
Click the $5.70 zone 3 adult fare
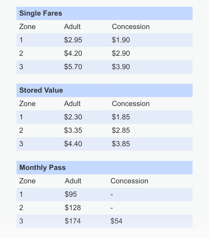[73, 67]
